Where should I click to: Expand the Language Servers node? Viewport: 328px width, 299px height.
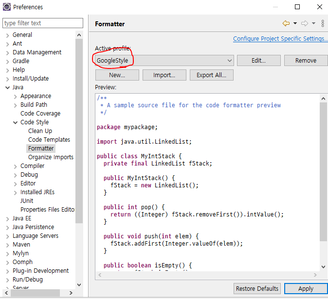pos(7,236)
